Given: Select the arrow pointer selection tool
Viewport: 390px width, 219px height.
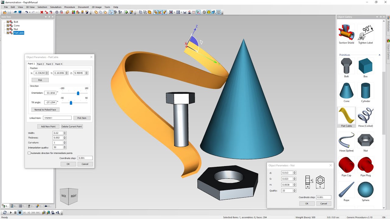Looking at the screenshot, I should (x=111, y=12).
